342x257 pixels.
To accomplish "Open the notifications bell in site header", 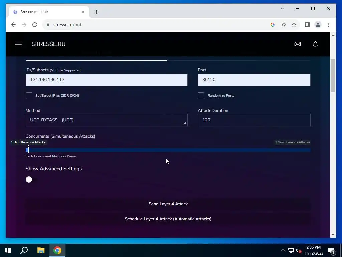I will pos(315,44).
